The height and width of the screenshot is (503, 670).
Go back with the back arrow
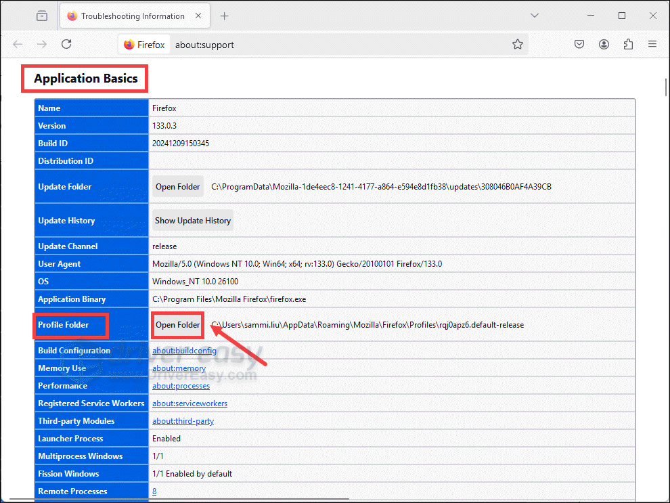18,44
